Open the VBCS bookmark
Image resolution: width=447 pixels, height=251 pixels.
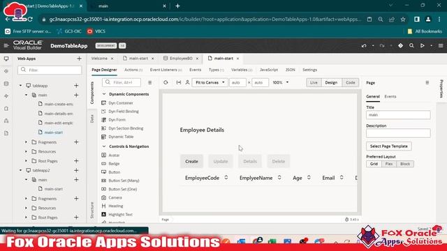pyautogui.click(x=96, y=31)
